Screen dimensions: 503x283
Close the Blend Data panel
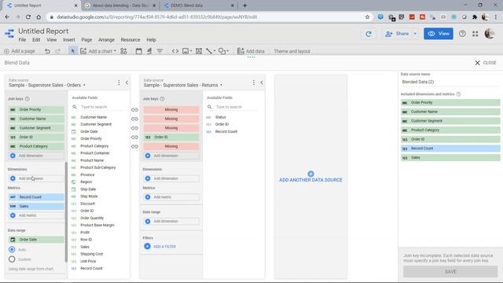click(x=486, y=63)
